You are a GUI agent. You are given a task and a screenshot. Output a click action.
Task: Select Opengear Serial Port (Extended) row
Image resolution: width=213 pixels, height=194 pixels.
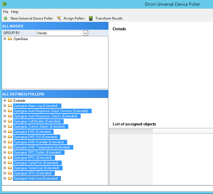coord(37,163)
